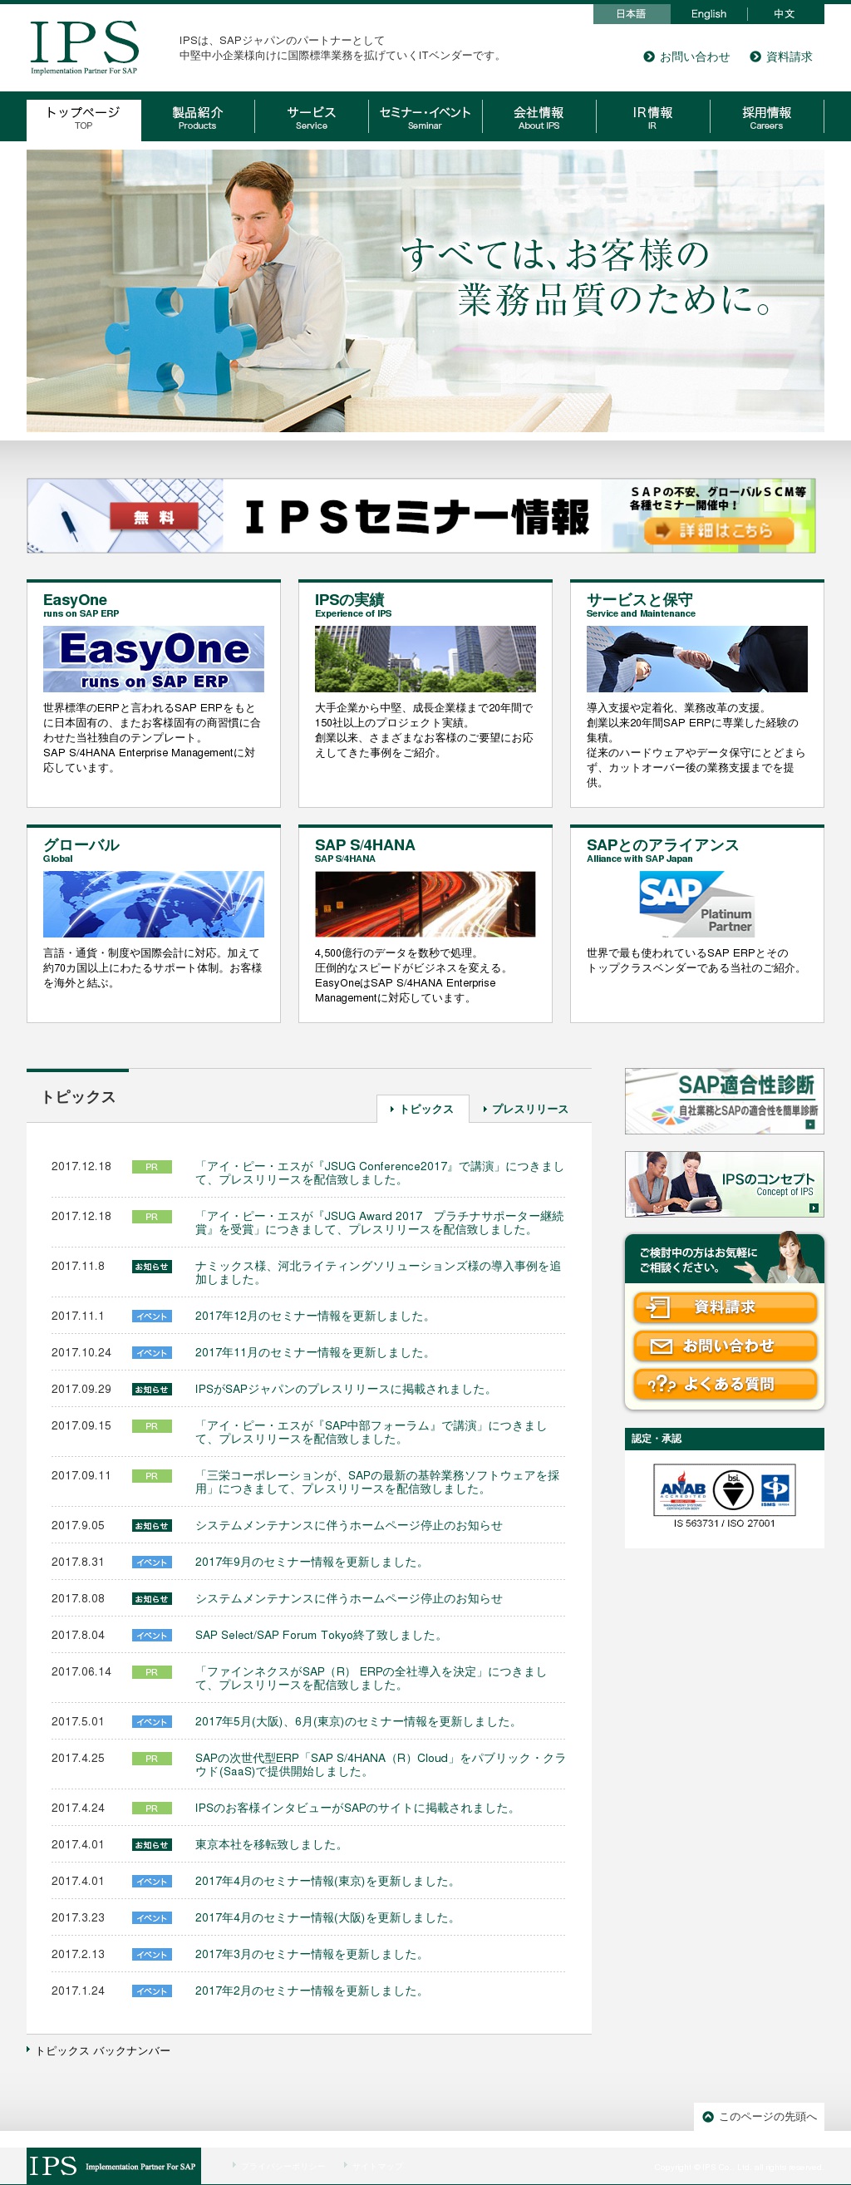The image size is (851, 2185).
Task: Open the SAP S/4HANA light-trails thumbnail
Action: [425, 904]
